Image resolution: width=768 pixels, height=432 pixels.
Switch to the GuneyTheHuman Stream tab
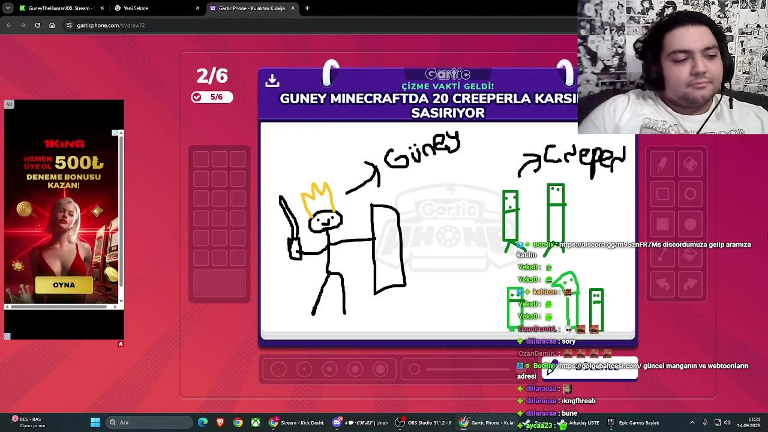(x=60, y=8)
